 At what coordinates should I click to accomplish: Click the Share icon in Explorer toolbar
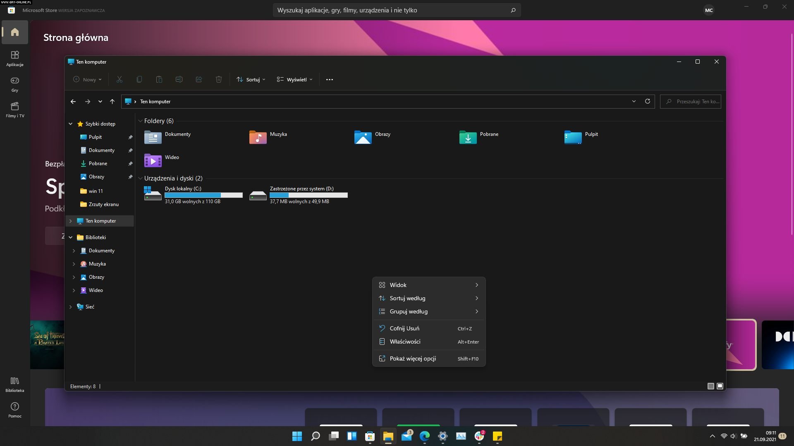(x=199, y=79)
